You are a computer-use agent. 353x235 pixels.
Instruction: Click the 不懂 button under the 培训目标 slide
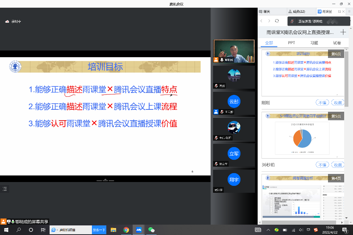point(322,103)
